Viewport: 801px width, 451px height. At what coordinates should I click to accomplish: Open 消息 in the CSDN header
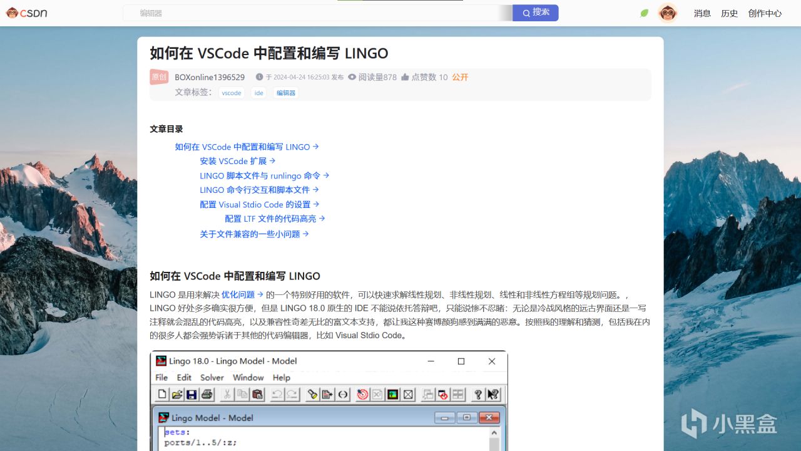click(x=702, y=13)
